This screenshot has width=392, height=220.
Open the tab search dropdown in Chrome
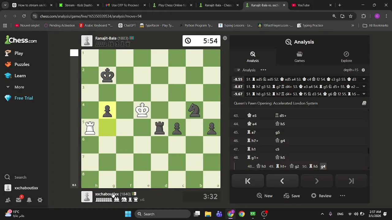pos(5,5)
